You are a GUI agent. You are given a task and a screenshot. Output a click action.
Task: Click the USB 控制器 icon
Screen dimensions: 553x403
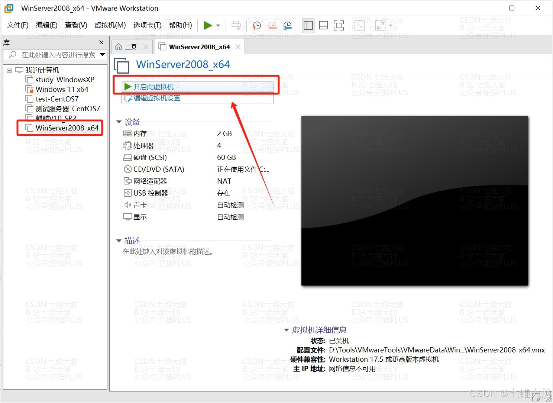coord(127,193)
